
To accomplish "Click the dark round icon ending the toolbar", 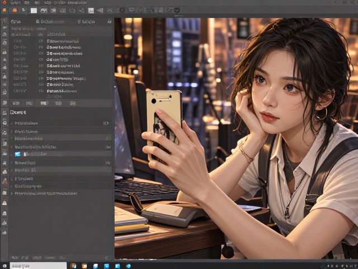I will pyautogui.click(x=177, y=10).
